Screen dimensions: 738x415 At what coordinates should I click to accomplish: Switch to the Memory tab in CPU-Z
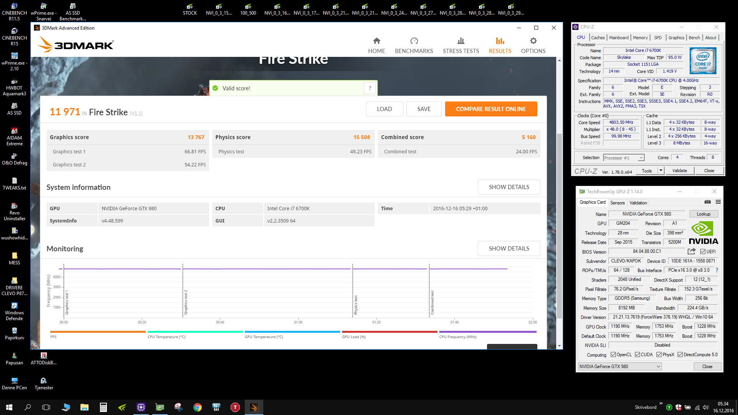pyautogui.click(x=640, y=38)
